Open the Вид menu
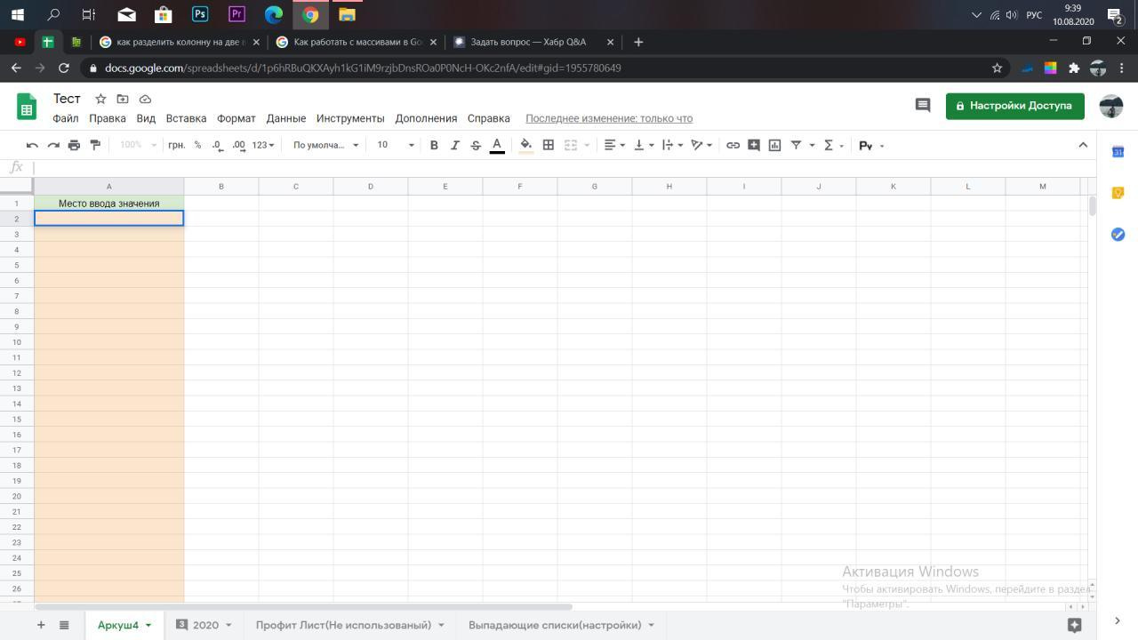Image resolution: width=1138 pixels, height=640 pixels. (x=146, y=118)
